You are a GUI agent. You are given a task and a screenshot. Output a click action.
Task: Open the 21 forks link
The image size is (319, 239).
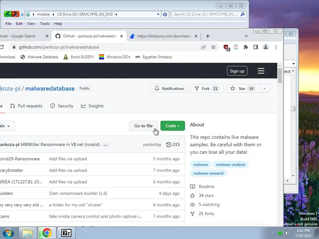point(202,213)
